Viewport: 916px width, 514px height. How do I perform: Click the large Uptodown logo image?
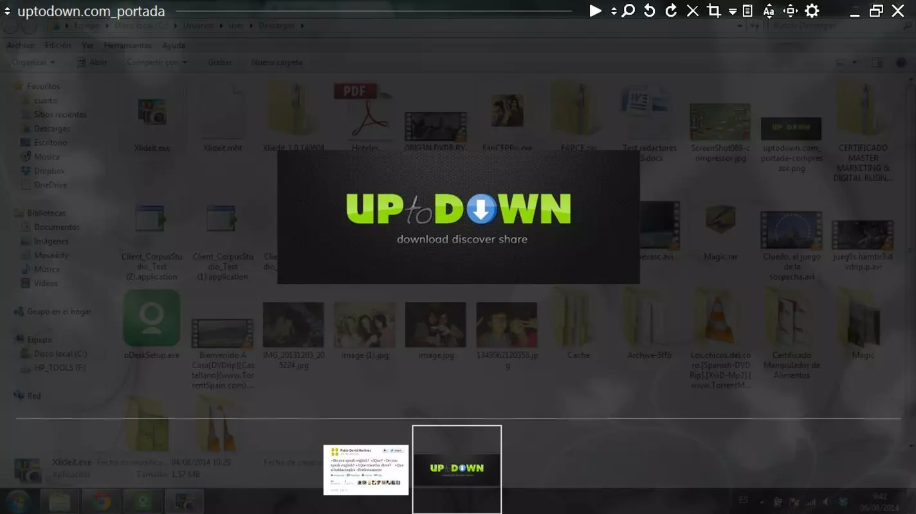coord(458,217)
